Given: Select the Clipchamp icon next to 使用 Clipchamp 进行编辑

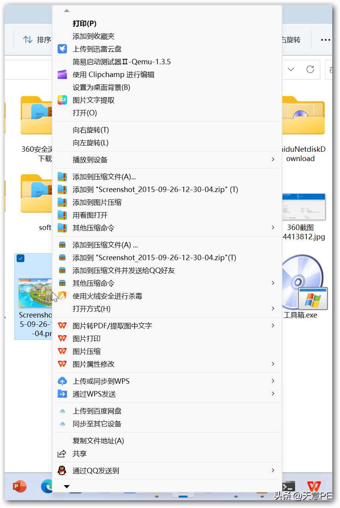Looking at the screenshot, I should [x=62, y=74].
